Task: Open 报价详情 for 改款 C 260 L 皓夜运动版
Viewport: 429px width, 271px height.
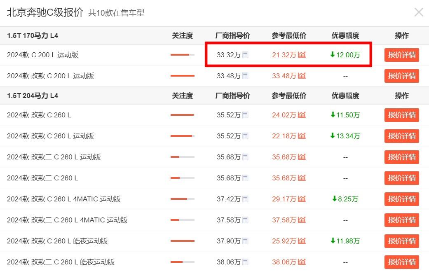Action: [x=401, y=241]
